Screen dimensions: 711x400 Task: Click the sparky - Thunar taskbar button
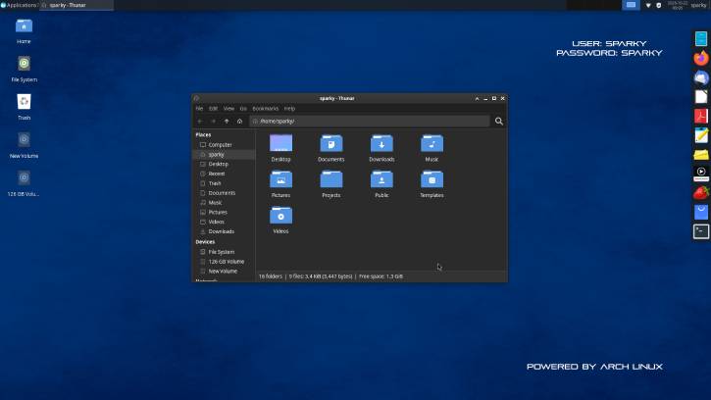point(76,5)
